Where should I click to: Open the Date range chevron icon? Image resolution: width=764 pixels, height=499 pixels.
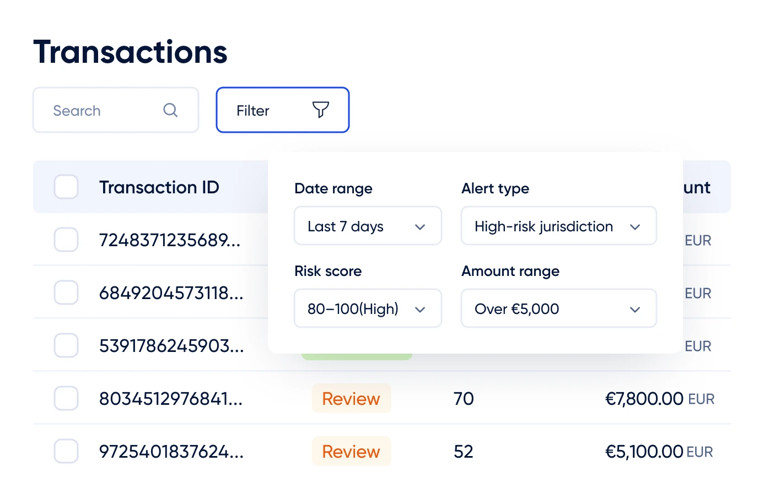[x=420, y=226]
